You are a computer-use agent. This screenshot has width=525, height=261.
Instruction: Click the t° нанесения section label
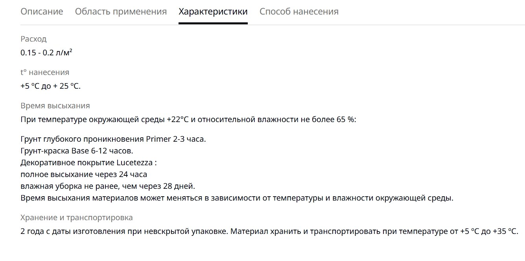[45, 72]
